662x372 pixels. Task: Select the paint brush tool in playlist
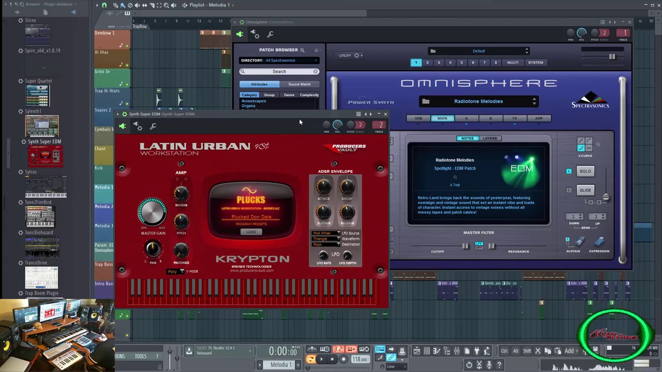(x=123, y=5)
